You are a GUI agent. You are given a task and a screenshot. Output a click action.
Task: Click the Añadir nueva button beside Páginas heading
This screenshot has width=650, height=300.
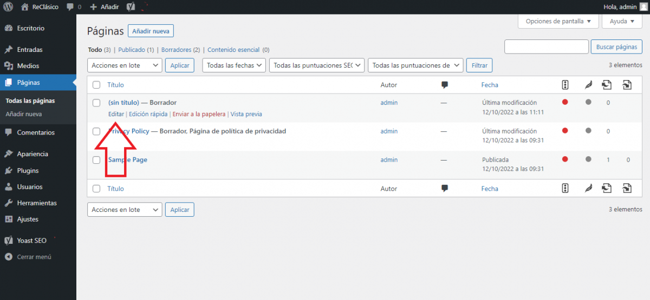pyautogui.click(x=151, y=31)
